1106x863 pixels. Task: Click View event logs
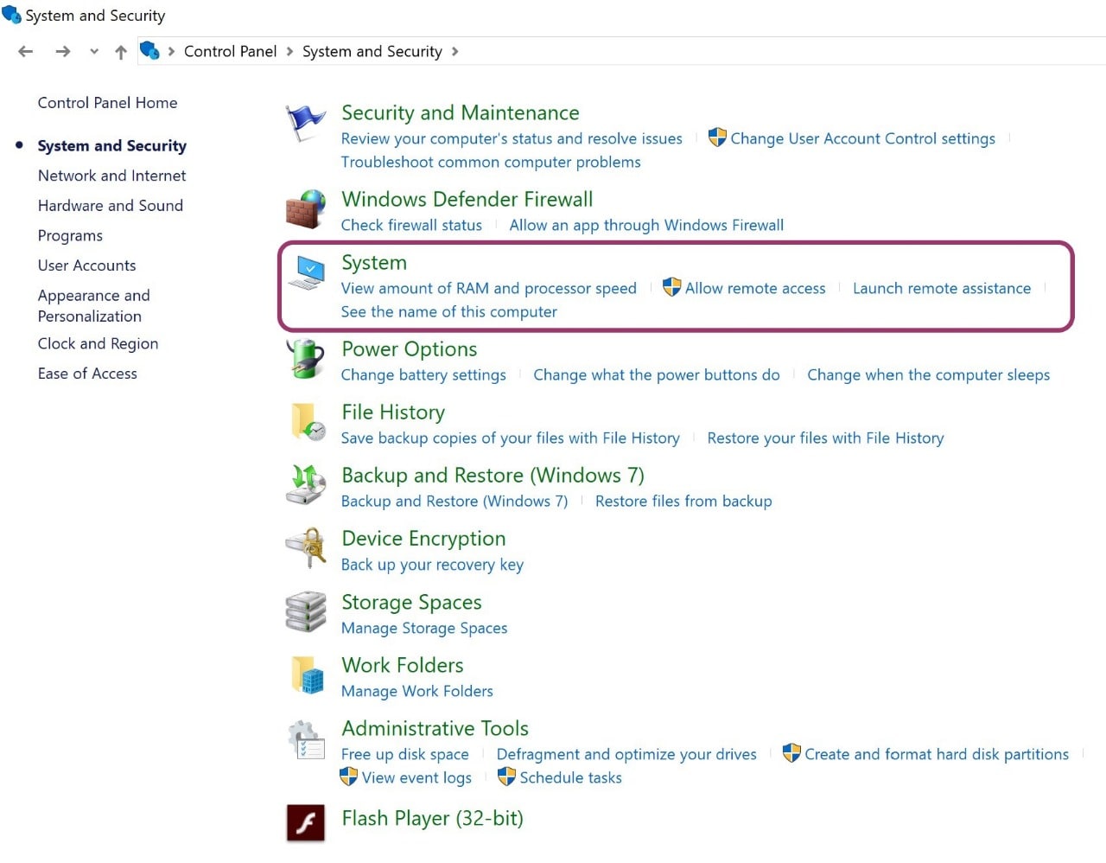tap(416, 778)
